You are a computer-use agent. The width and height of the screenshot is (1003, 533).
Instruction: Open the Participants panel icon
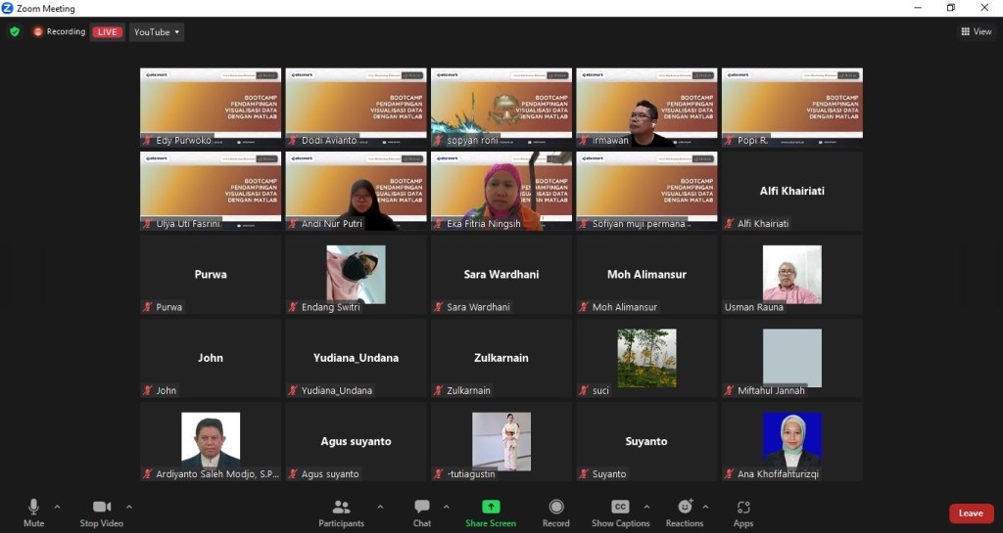pyautogui.click(x=341, y=507)
